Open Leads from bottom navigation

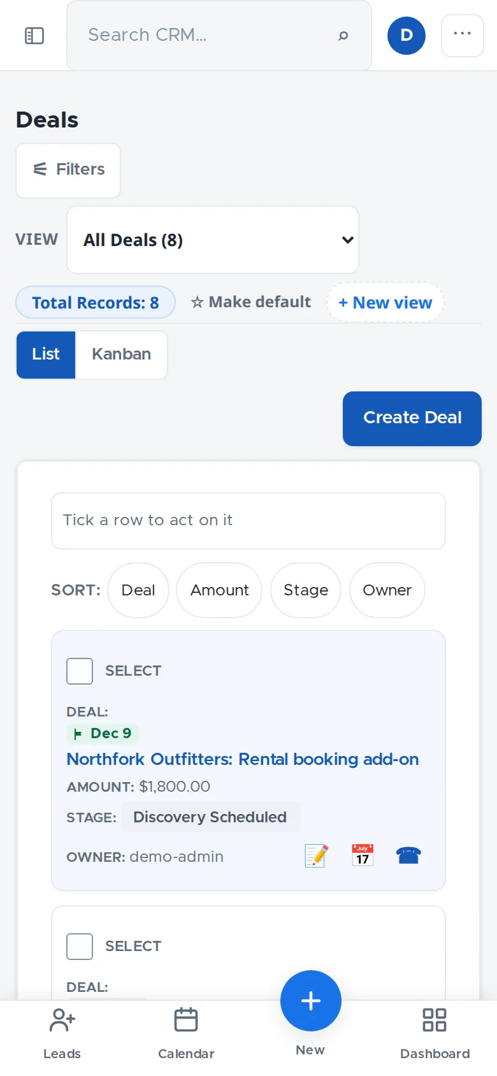(62, 1033)
